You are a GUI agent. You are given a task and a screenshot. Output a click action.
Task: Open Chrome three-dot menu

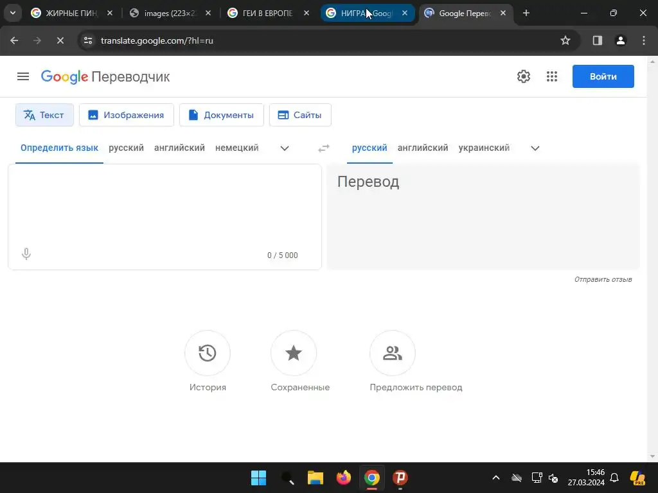pos(644,40)
